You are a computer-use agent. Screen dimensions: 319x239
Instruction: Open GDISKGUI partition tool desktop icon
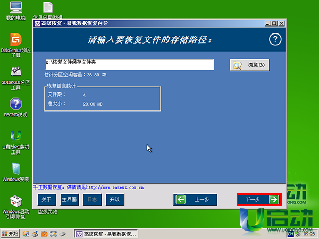point(16,73)
